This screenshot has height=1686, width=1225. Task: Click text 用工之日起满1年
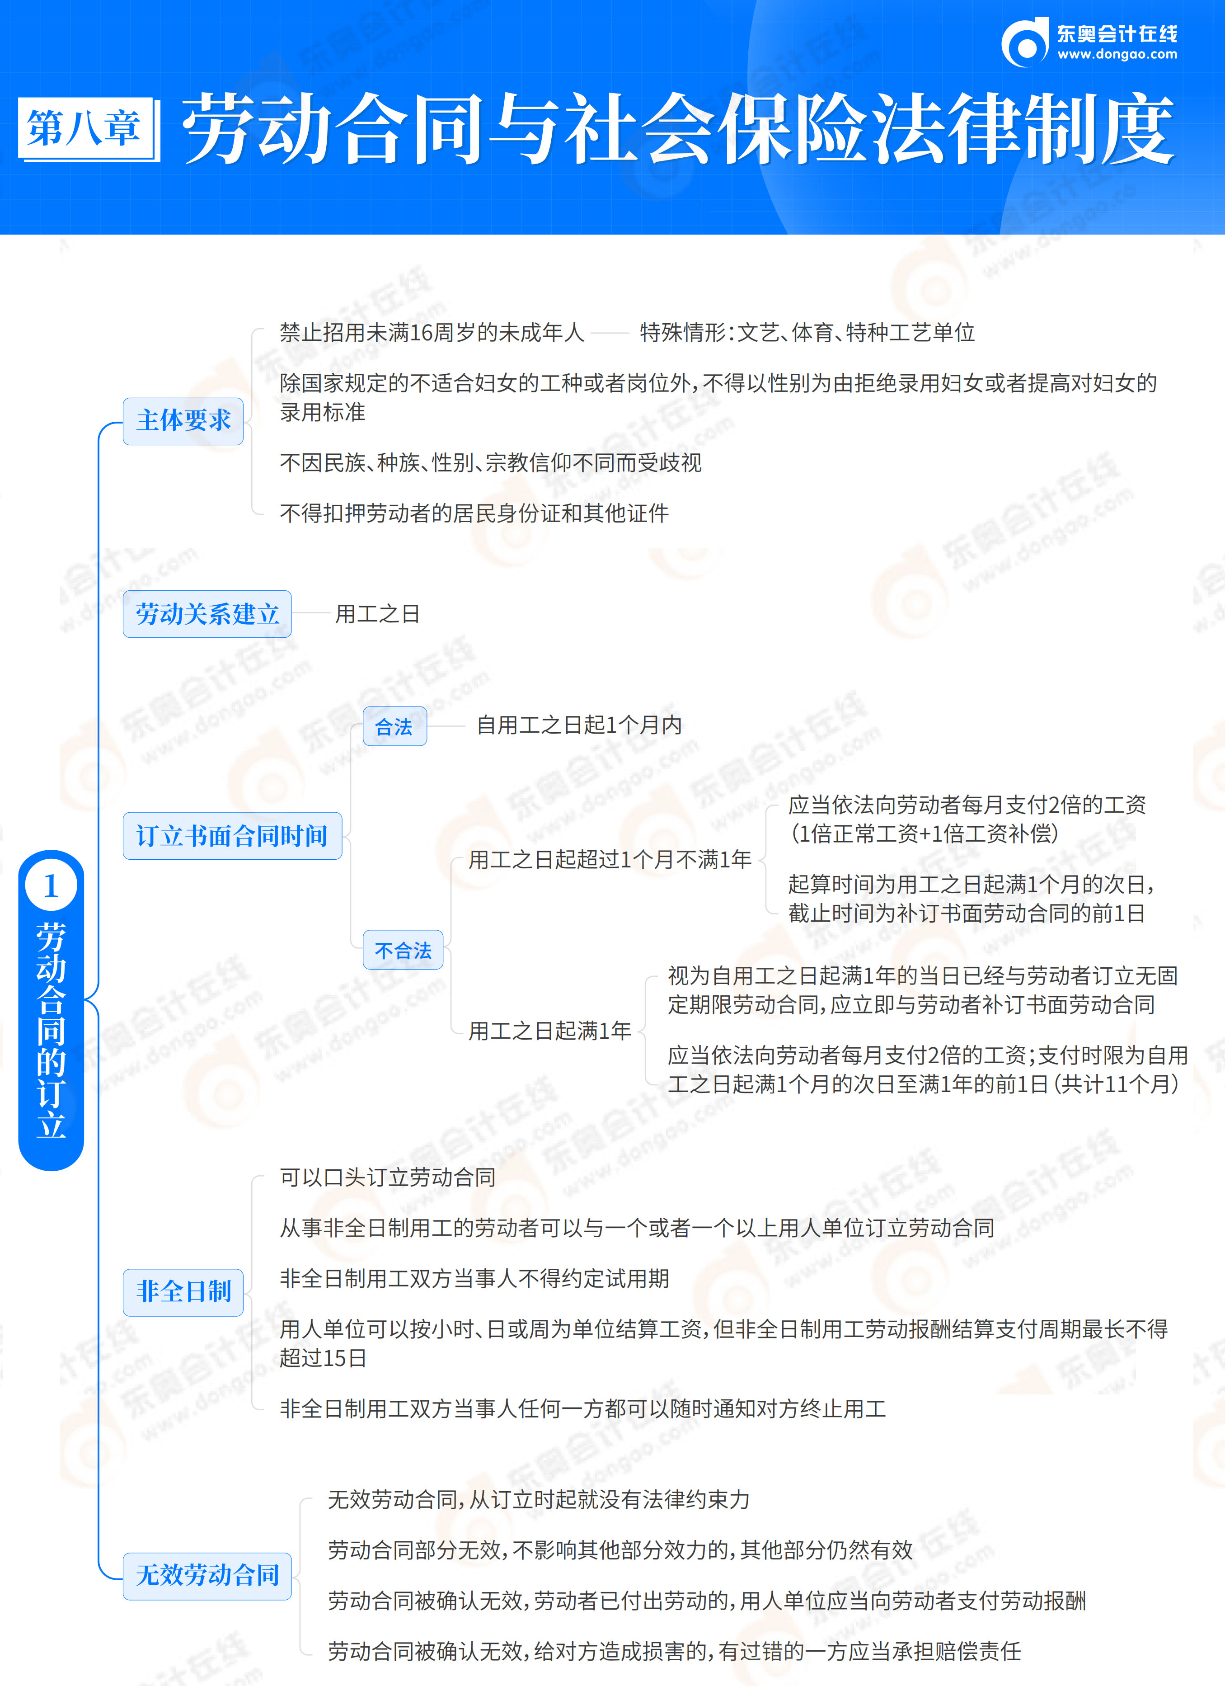coord(550,1031)
